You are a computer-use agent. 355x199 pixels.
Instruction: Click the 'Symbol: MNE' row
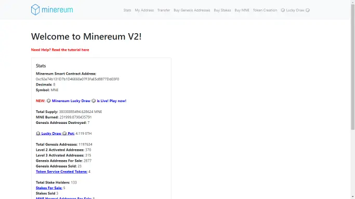(47, 90)
